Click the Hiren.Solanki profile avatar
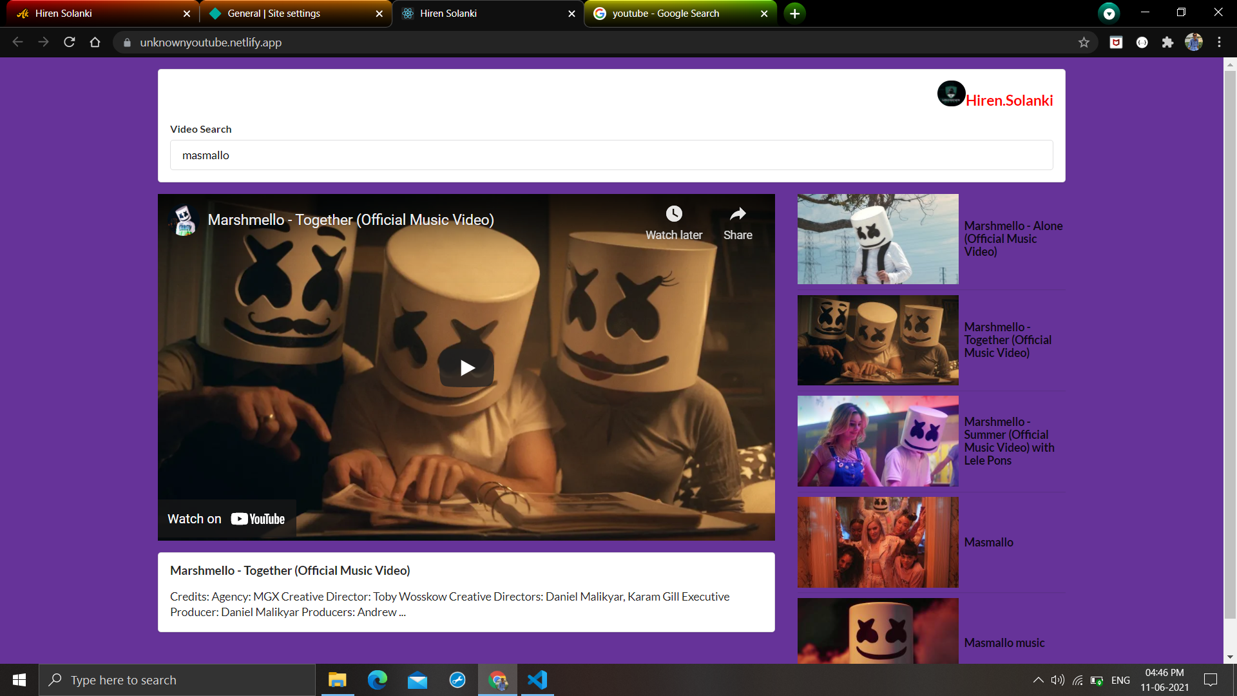1237x696 pixels. click(x=951, y=93)
